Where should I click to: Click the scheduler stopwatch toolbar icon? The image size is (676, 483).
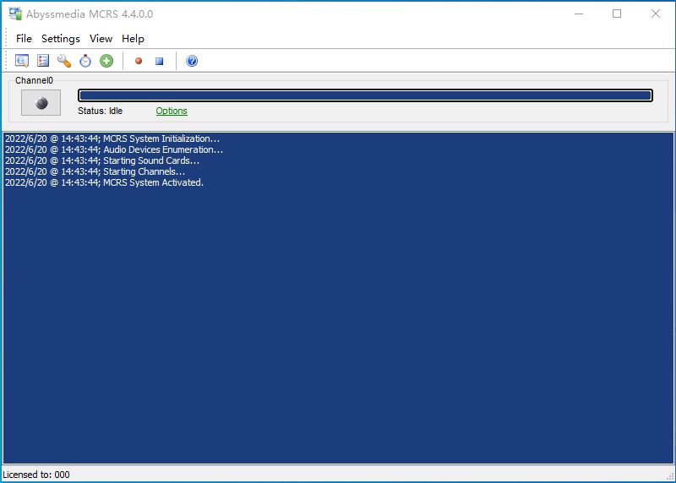85,61
